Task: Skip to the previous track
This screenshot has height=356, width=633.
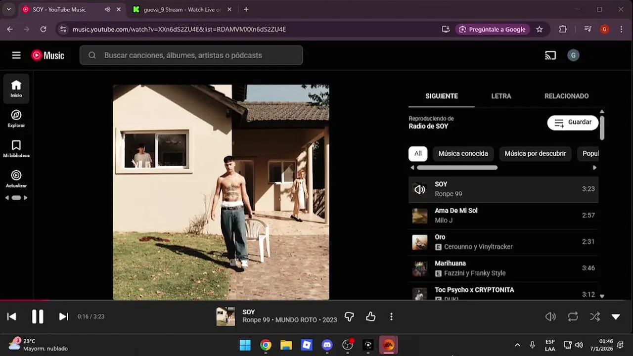Action: (x=12, y=316)
